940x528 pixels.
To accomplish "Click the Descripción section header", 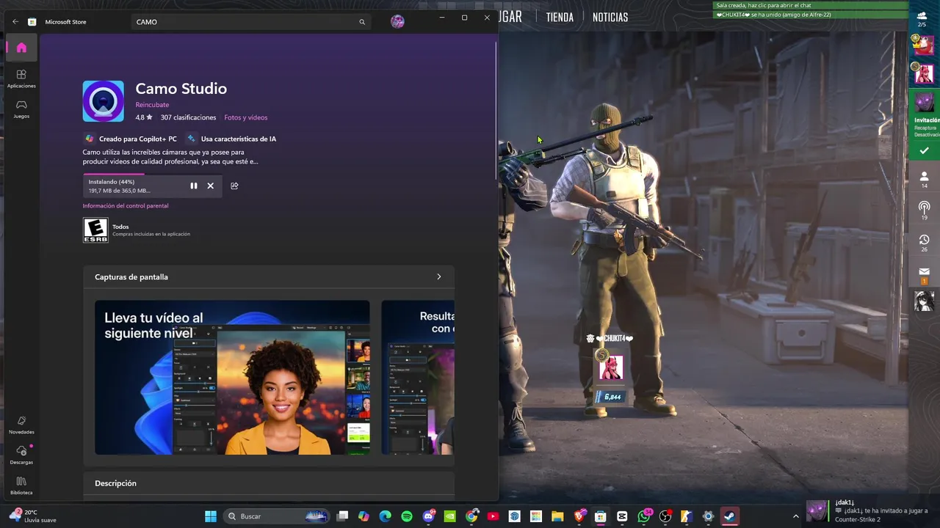I will [115, 483].
